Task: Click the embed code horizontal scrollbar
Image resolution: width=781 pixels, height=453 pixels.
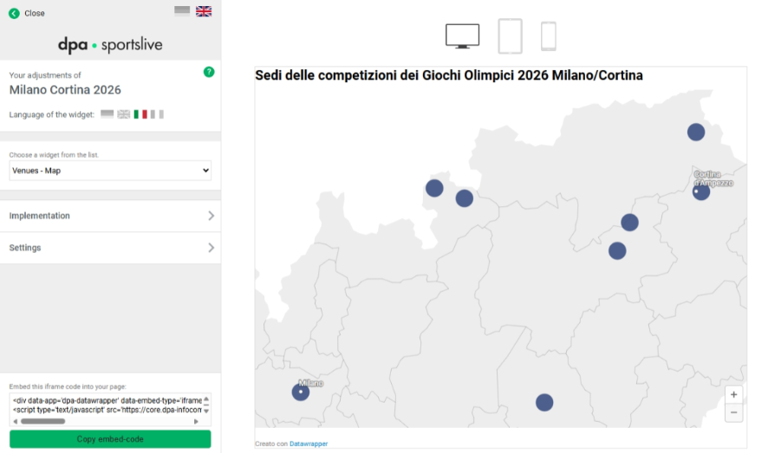Action: pyautogui.click(x=43, y=422)
